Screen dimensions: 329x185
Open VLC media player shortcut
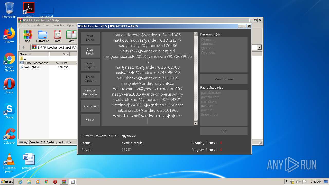9,163
